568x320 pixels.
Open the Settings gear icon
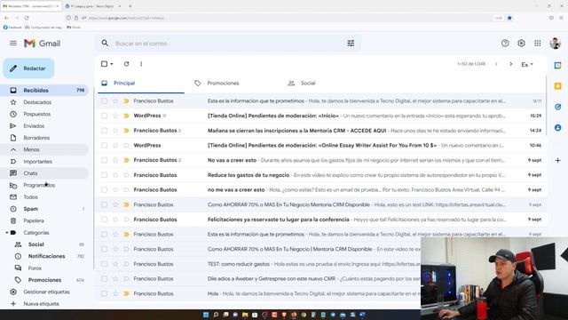coord(521,44)
